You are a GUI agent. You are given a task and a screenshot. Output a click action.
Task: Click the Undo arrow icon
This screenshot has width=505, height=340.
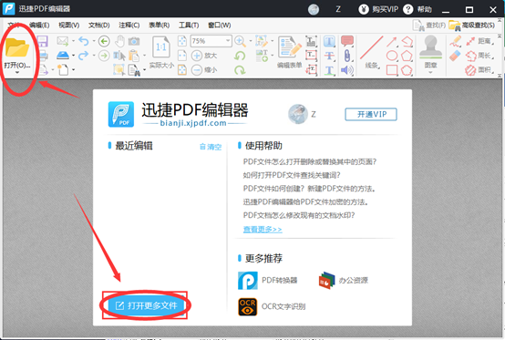click(x=84, y=41)
